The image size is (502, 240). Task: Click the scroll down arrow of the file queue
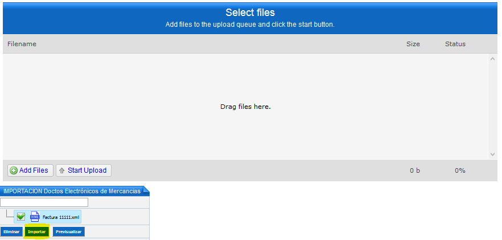tap(492, 154)
